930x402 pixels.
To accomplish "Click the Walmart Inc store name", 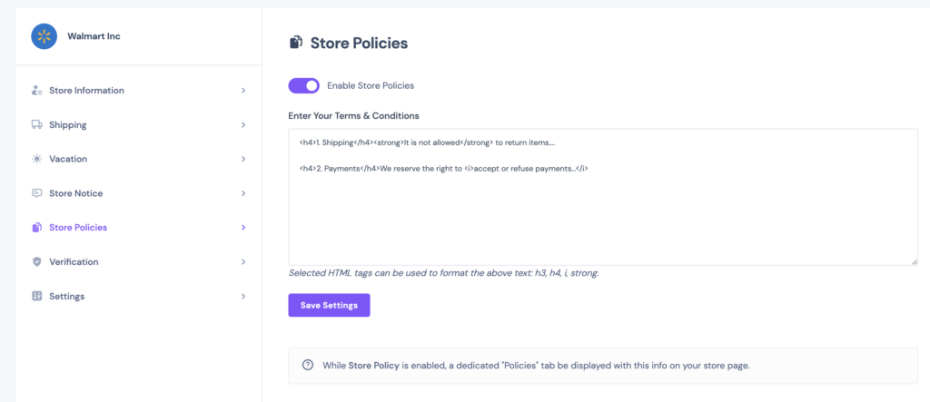I will click(94, 36).
